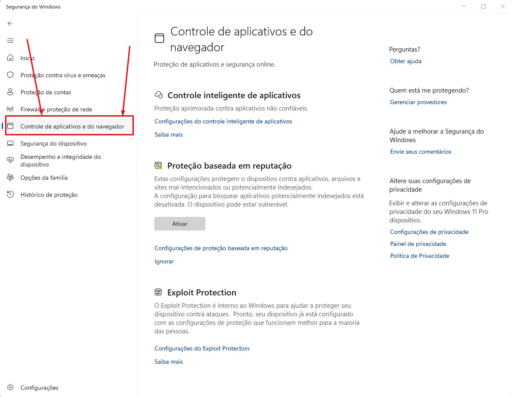Screen dimensions: 512x397
Task: Select Controle de aplicativos e do navegador
Action: point(72,126)
